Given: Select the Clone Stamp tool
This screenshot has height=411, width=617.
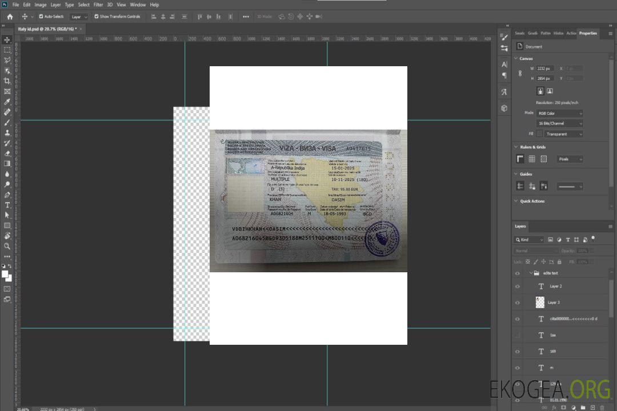Looking at the screenshot, I should click(7, 132).
